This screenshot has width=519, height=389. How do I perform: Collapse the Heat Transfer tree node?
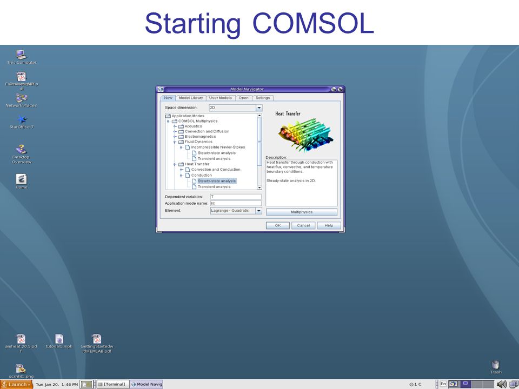pyautogui.click(x=175, y=164)
